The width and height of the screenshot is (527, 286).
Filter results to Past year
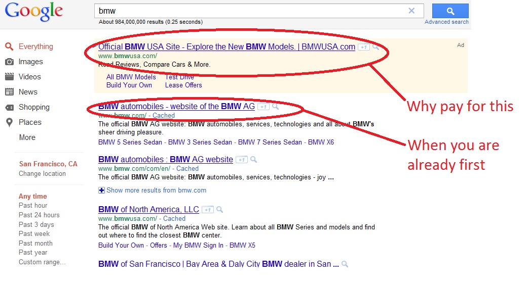pos(33,253)
